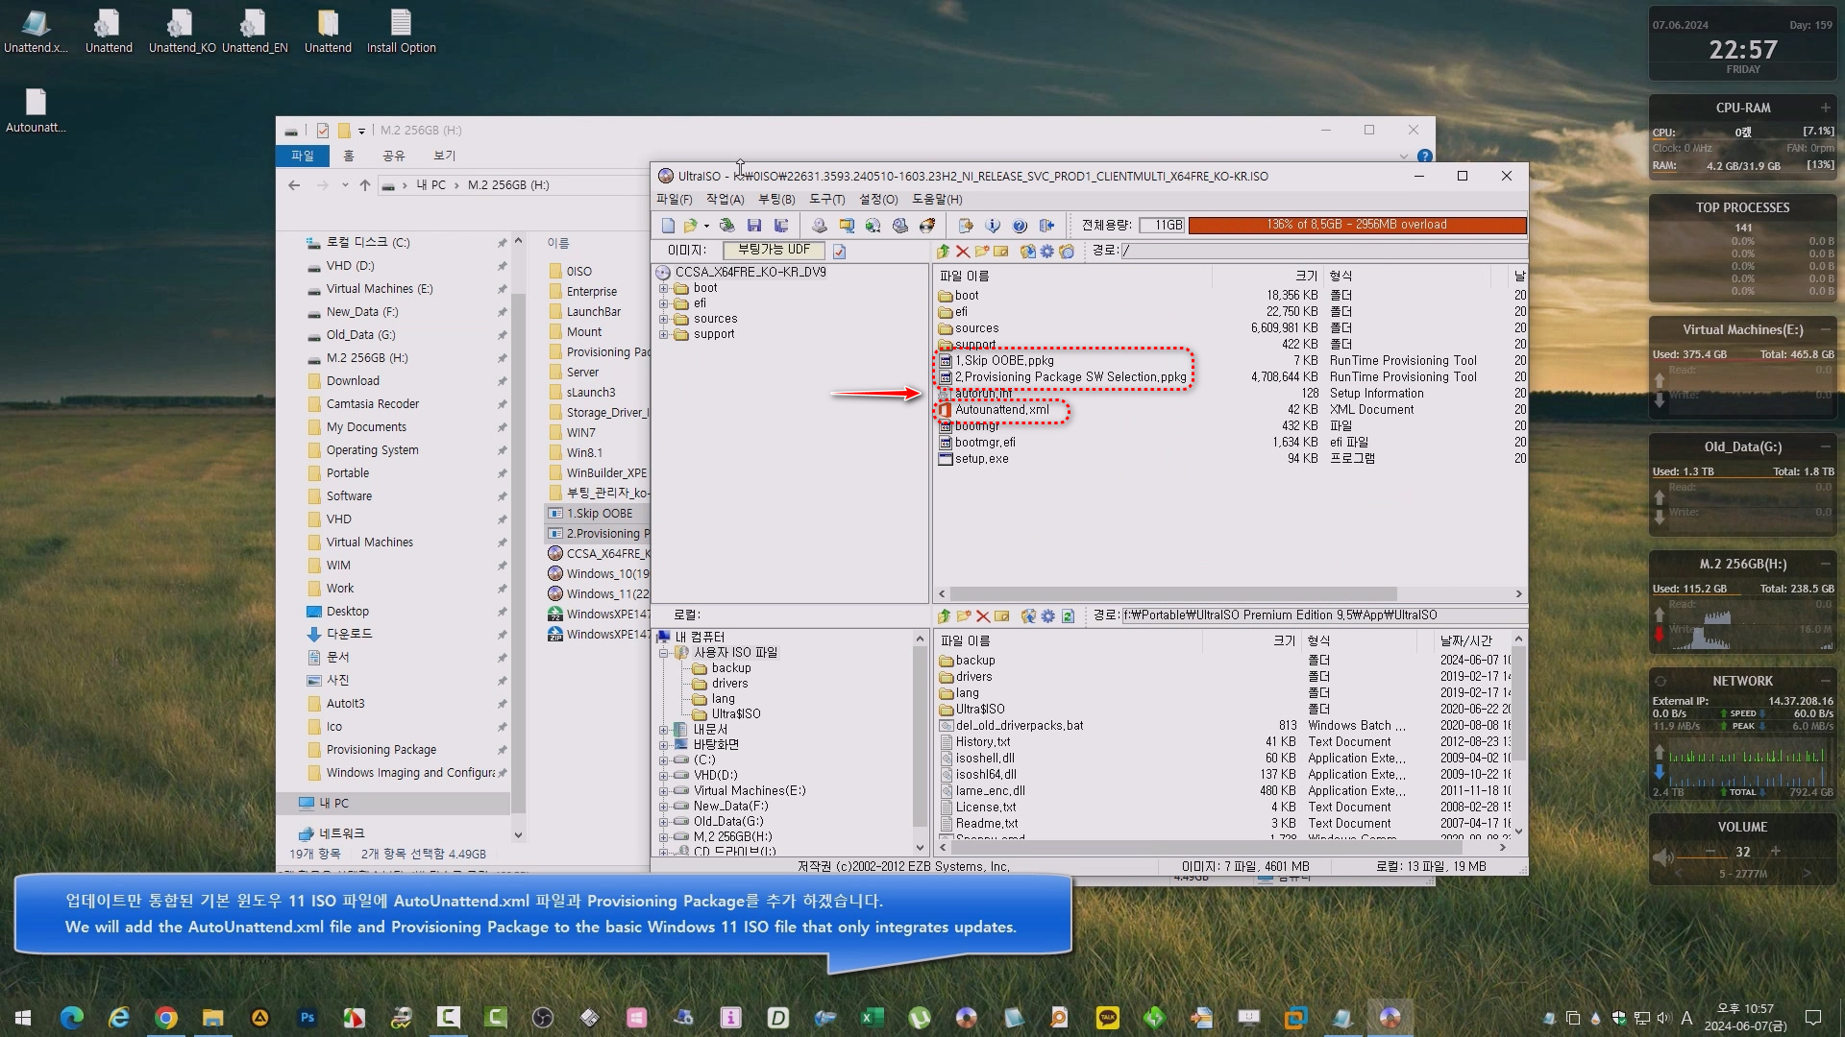The height and width of the screenshot is (1037, 1845).
Task: Open the 도구(T) menu
Action: [826, 200]
